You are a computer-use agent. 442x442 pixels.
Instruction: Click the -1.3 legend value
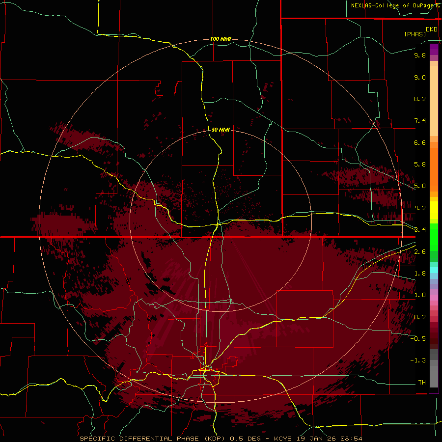click(x=418, y=360)
